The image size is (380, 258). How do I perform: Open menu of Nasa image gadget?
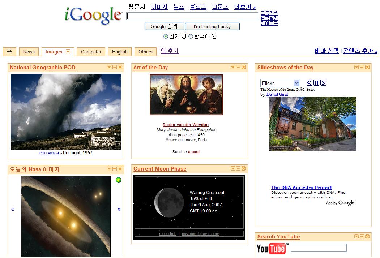coord(109,169)
